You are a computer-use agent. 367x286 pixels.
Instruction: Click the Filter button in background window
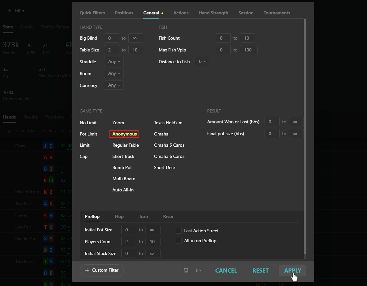coord(16,11)
